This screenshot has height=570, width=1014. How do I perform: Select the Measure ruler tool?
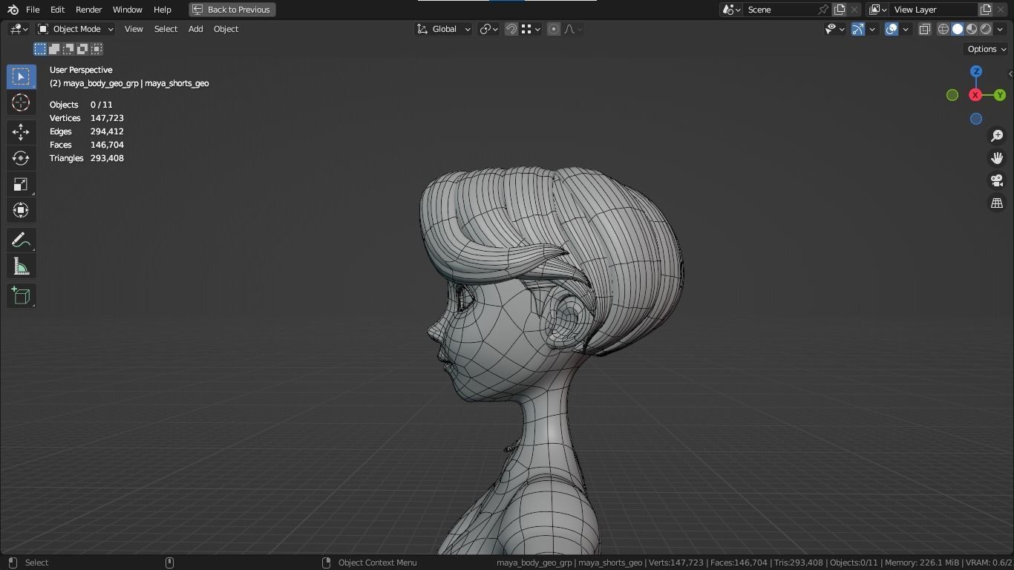point(21,266)
